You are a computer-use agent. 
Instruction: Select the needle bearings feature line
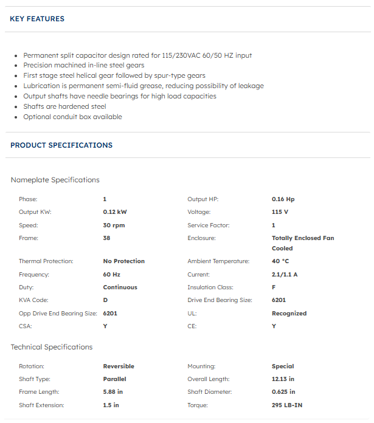(x=120, y=96)
